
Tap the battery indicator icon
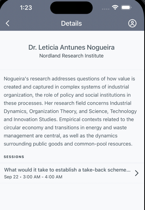tap(126, 7)
